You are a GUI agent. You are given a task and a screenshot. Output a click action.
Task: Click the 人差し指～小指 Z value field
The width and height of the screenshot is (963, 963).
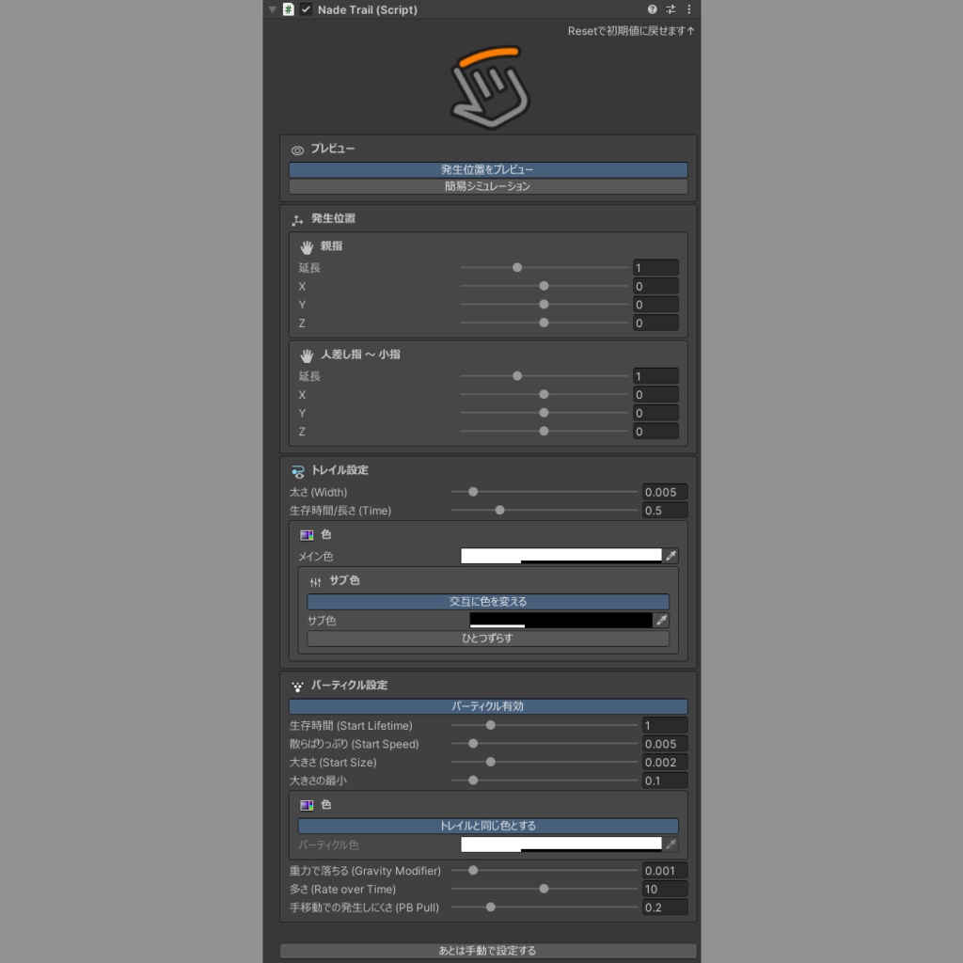click(x=655, y=431)
